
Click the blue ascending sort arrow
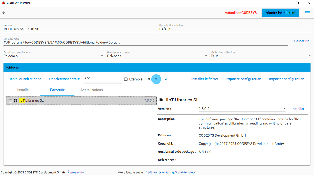coord(156,79)
